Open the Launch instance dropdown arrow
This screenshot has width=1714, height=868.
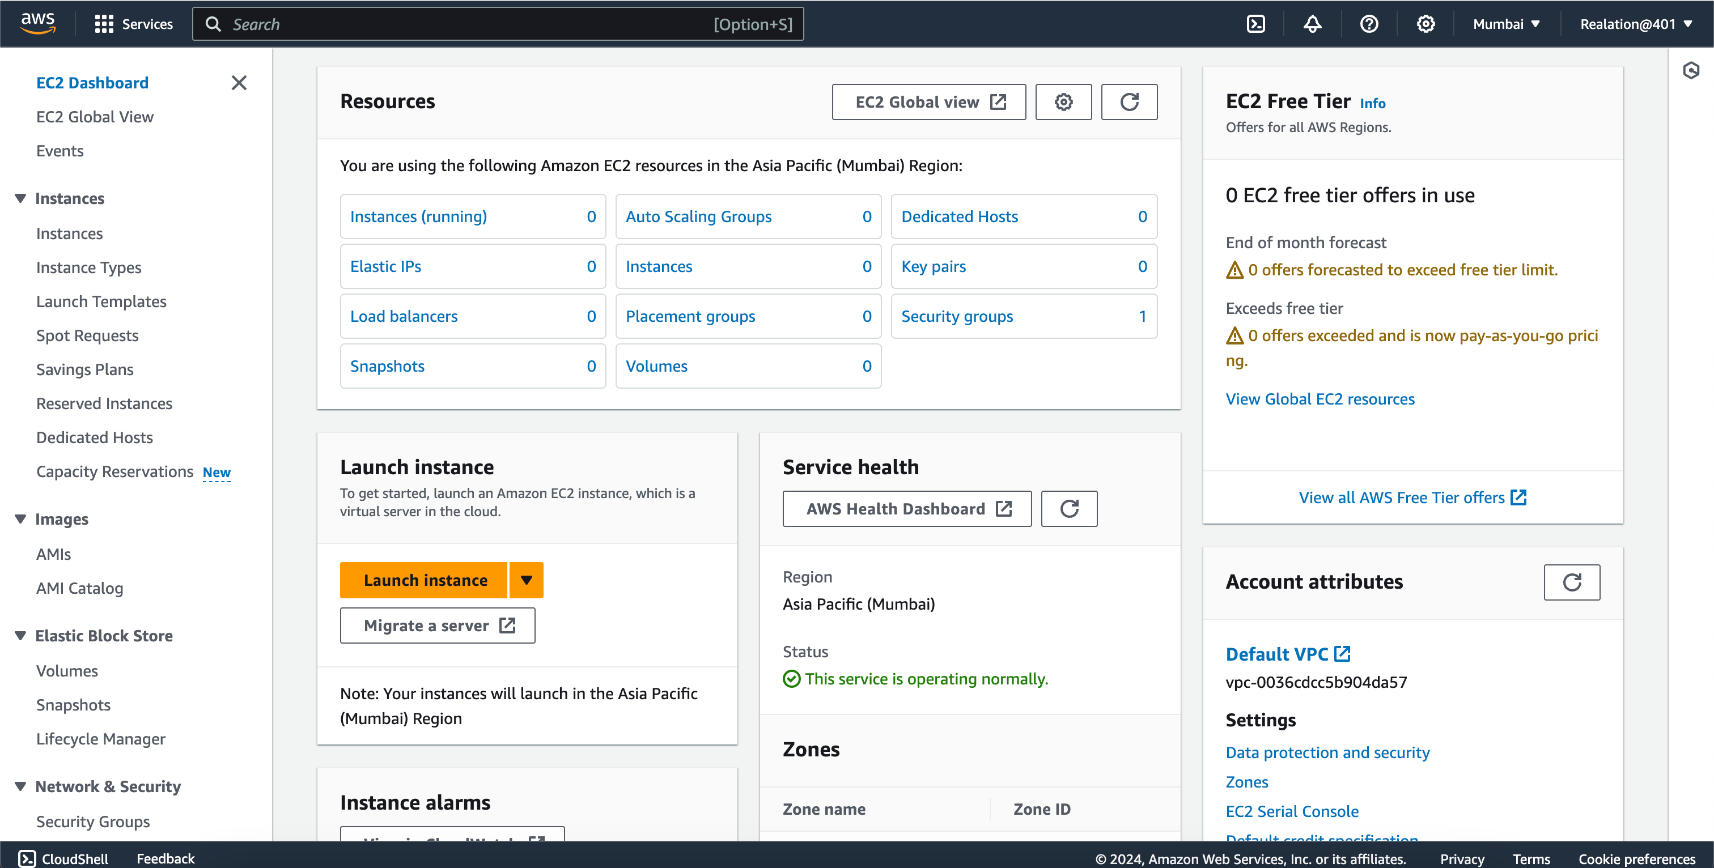pos(527,580)
